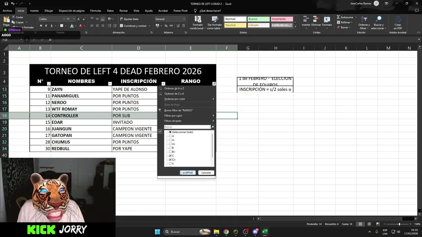The width and height of the screenshot is (422, 237).
Task: Open the Calibri font name dropdown
Action: click(64, 19)
